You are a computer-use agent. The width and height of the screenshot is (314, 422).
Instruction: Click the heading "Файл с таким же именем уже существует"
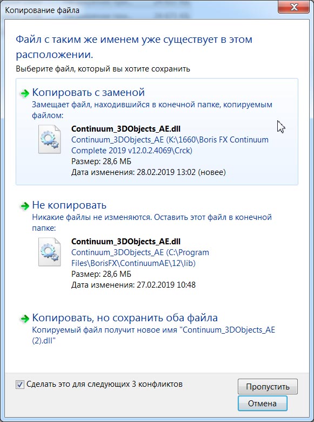coord(134,47)
